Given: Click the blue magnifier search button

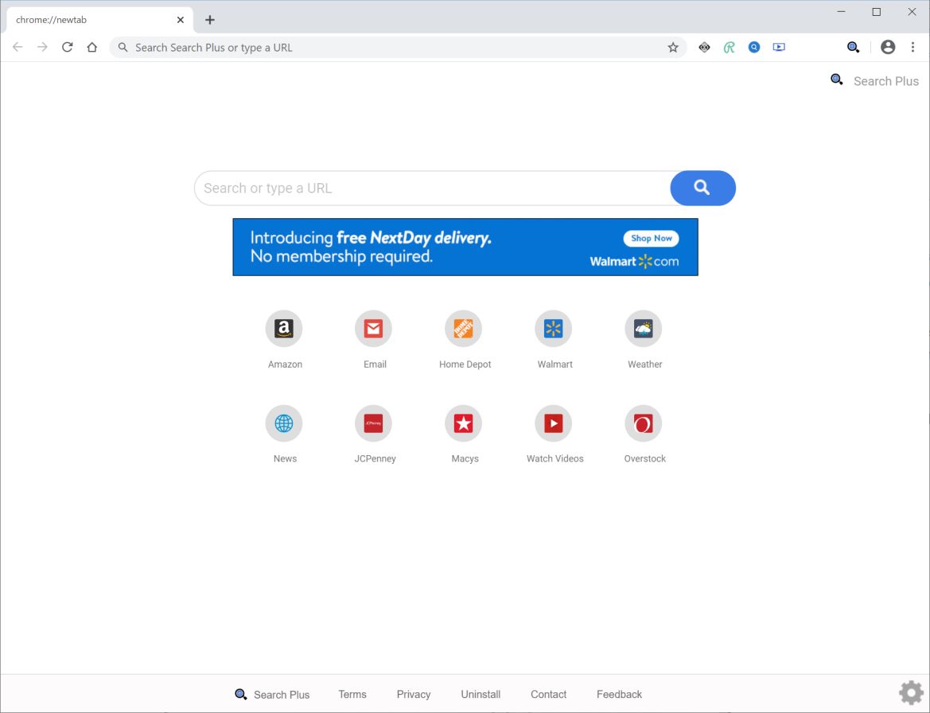Looking at the screenshot, I should click(x=702, y=188).
